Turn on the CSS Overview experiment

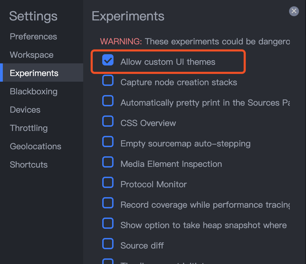pos(108,121)
